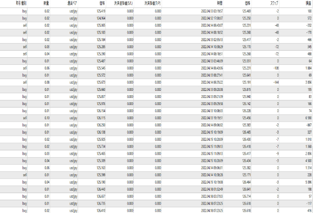Select the 0.04 quantity in the 125.390 row

pos(47,54)
